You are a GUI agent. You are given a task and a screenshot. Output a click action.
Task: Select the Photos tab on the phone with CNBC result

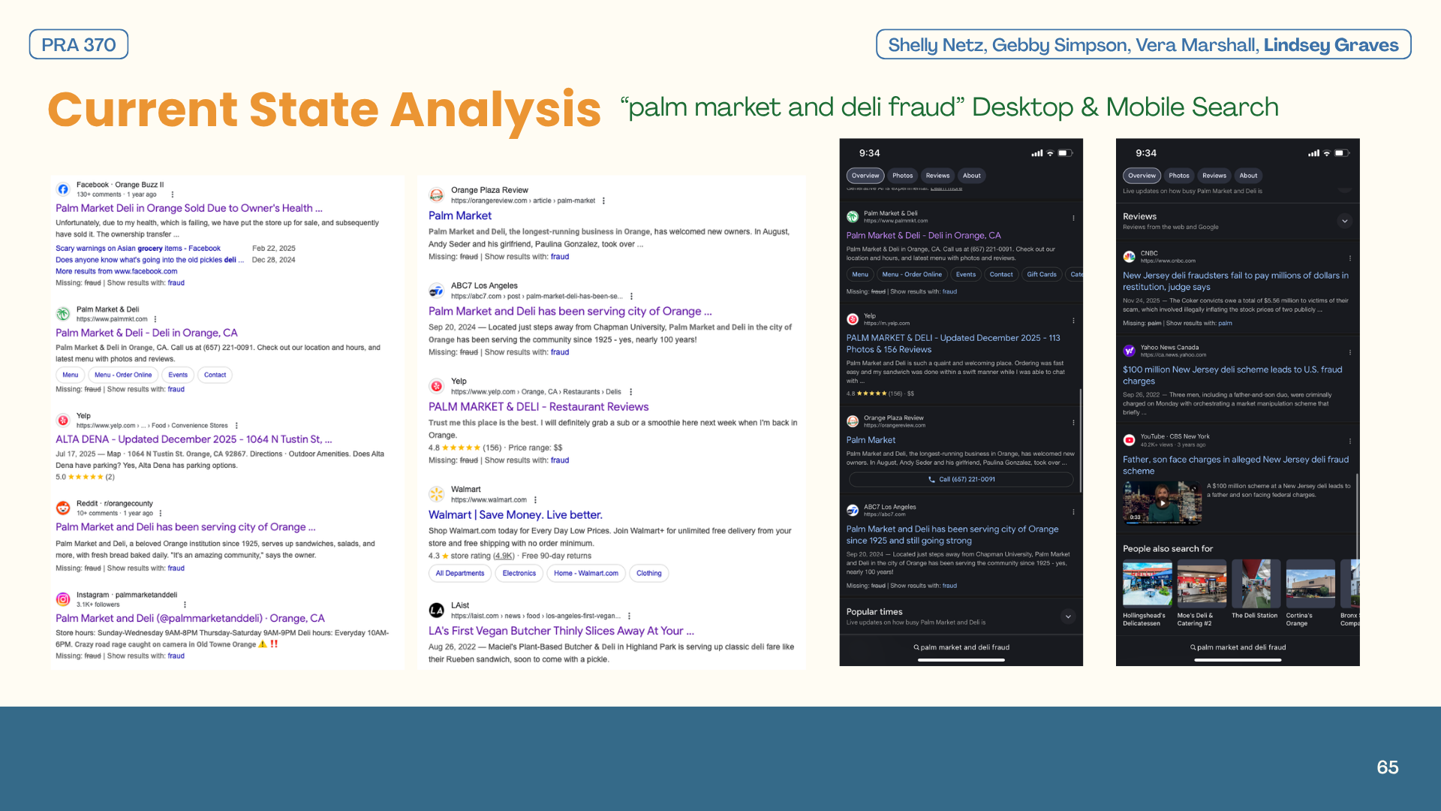pyautogui.click(x=1179, y=176)
